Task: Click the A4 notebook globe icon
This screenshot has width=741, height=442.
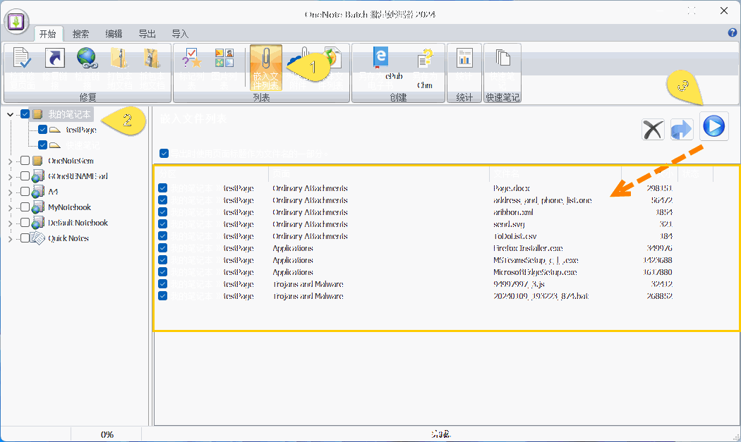Action: pos(38,192)
